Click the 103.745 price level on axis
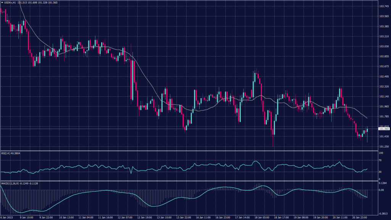 pyautogui.click(x=383, y=6)
